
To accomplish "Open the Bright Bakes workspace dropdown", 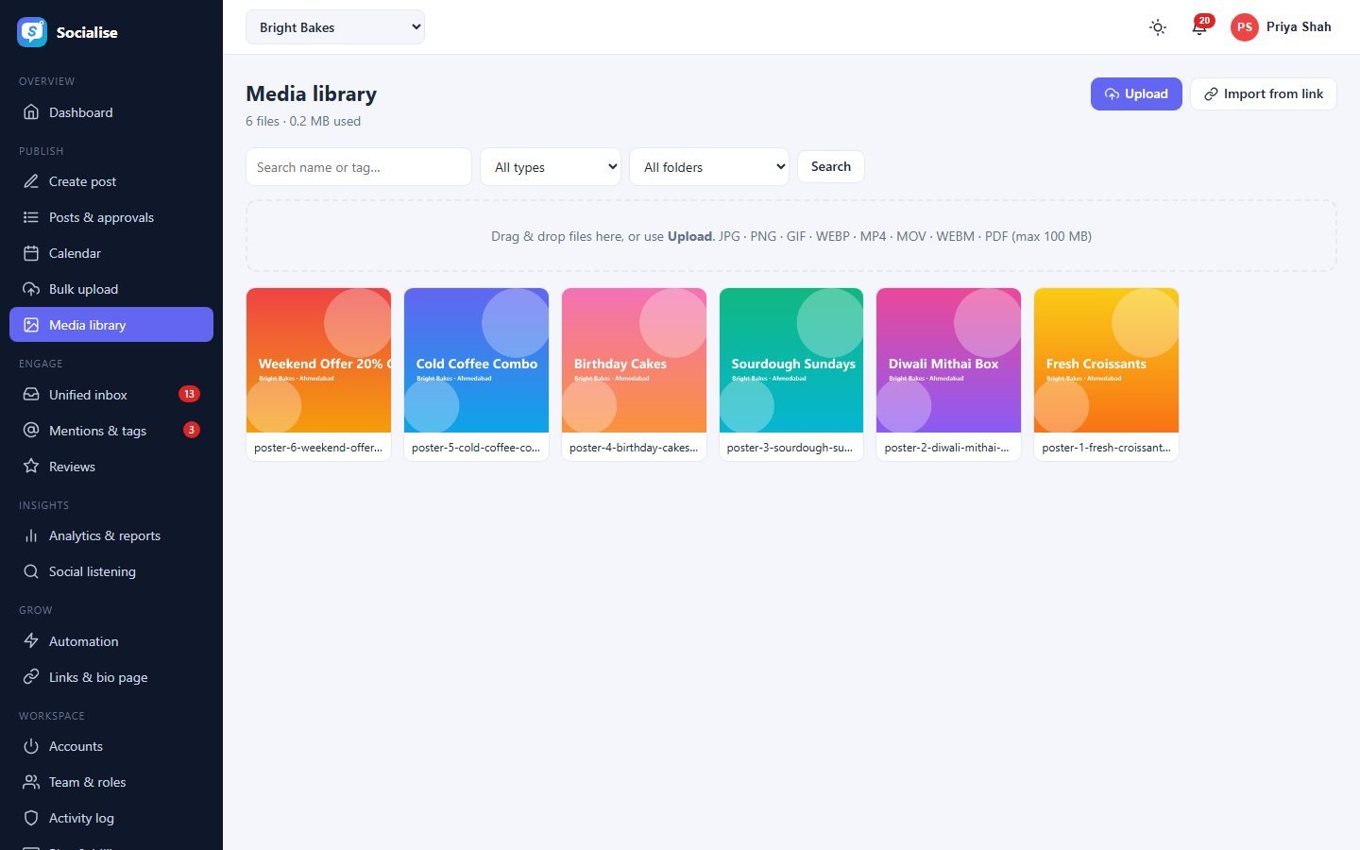I will tap(335, 27).
